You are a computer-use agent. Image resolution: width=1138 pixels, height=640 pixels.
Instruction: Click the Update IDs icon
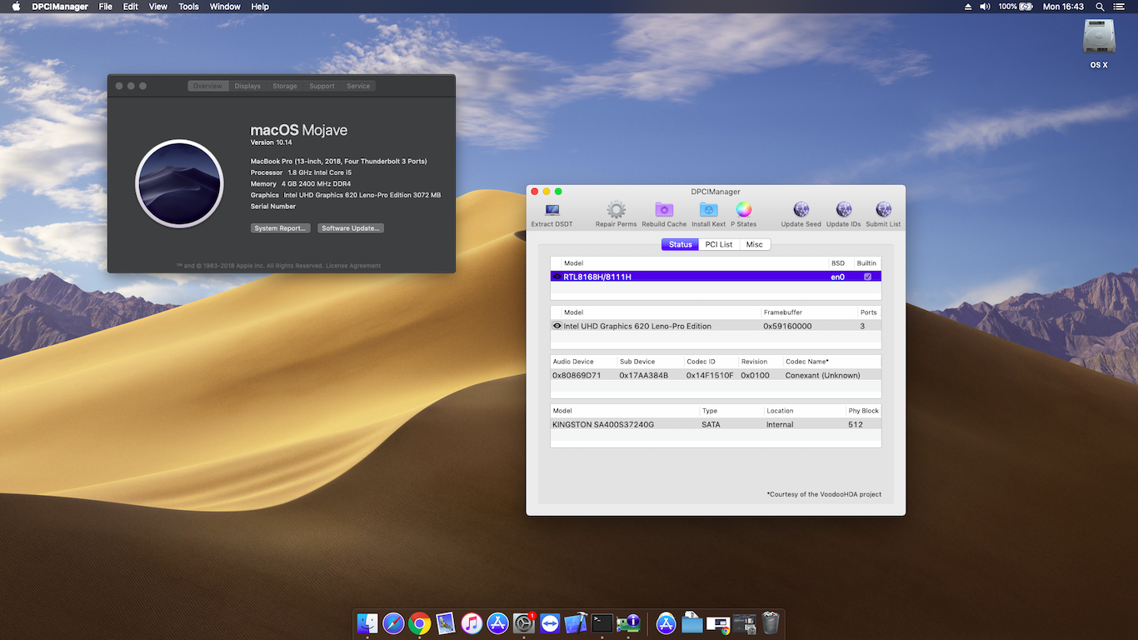click(x=842, y=209)
